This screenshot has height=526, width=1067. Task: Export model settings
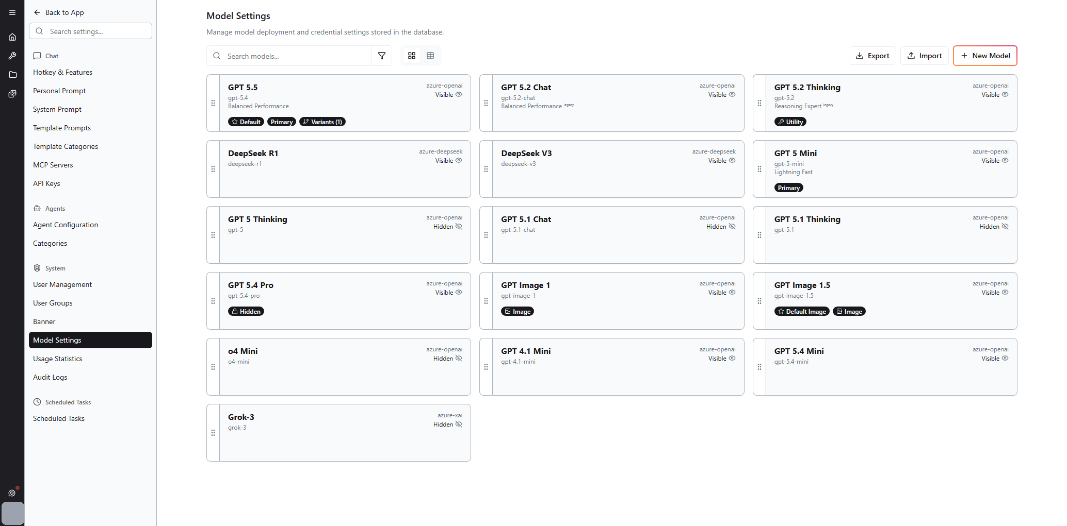[872, 56]
